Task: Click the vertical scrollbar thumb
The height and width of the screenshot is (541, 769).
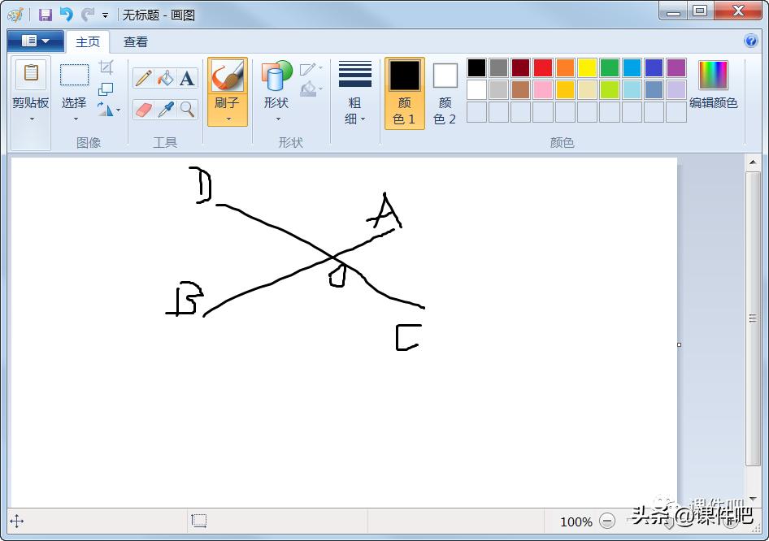Action: (x=753, y=318)
